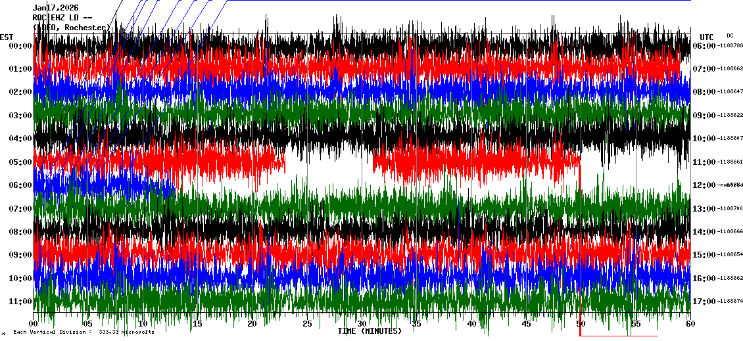This screenshot has height=341, width=743.
Task: Click the 06:00 UTC row label
Action: pos(704,45)
